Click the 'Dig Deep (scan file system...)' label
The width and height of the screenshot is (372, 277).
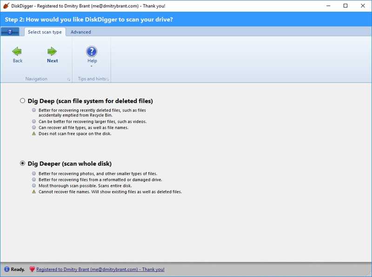(90, 101)
